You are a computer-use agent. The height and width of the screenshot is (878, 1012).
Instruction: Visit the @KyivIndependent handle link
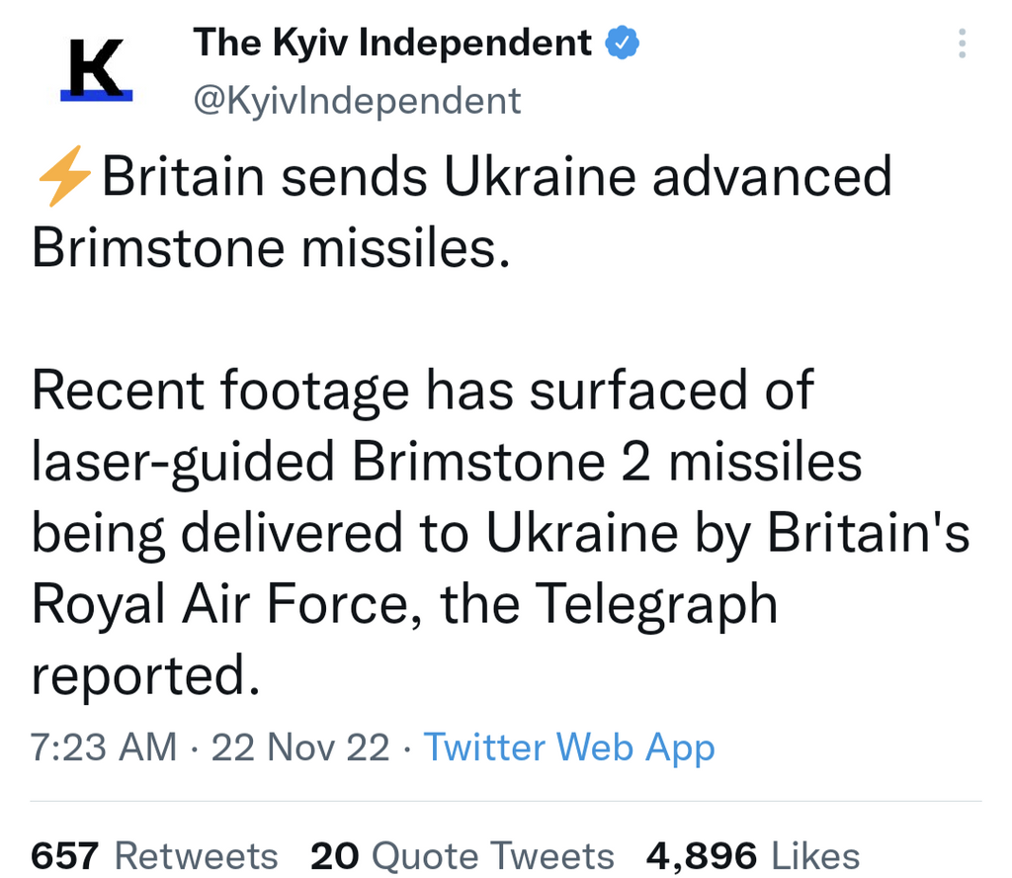click(x=357, y=100)
